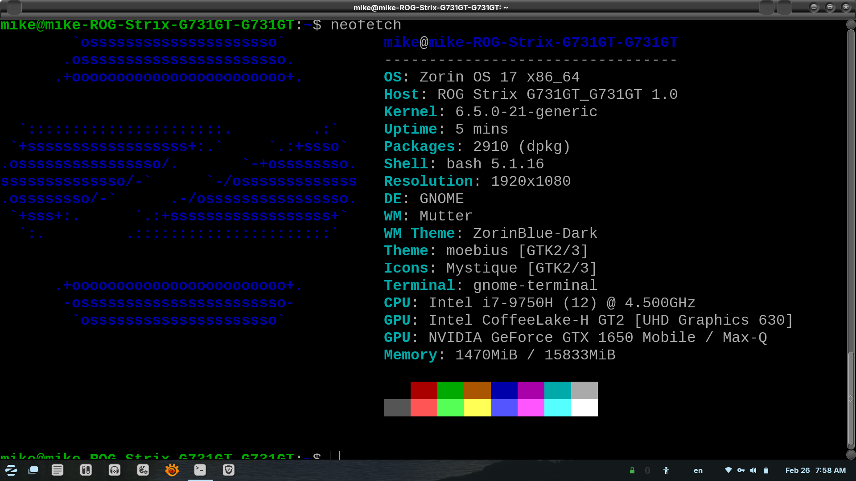Open the Zorin start menu
This screenshot has width=856, height=481.
(x=11, y=470)
